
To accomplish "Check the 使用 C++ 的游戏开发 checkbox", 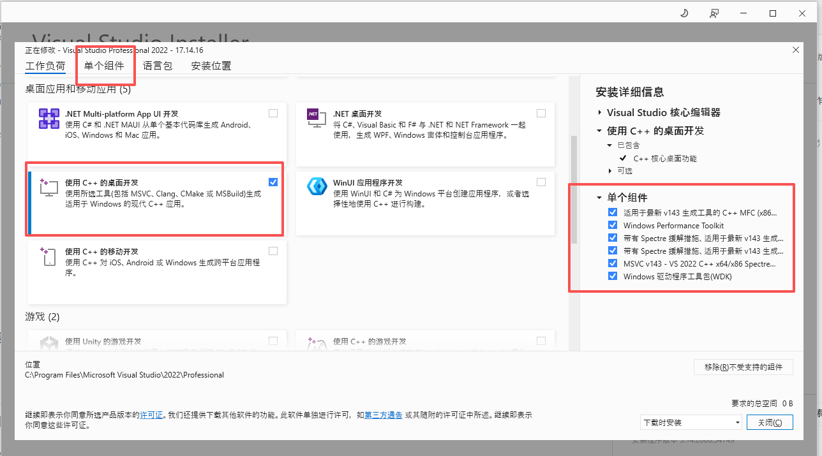I will point(541,341).
